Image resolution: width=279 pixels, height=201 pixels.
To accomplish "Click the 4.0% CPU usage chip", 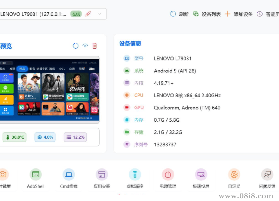I will pos(45,137).
